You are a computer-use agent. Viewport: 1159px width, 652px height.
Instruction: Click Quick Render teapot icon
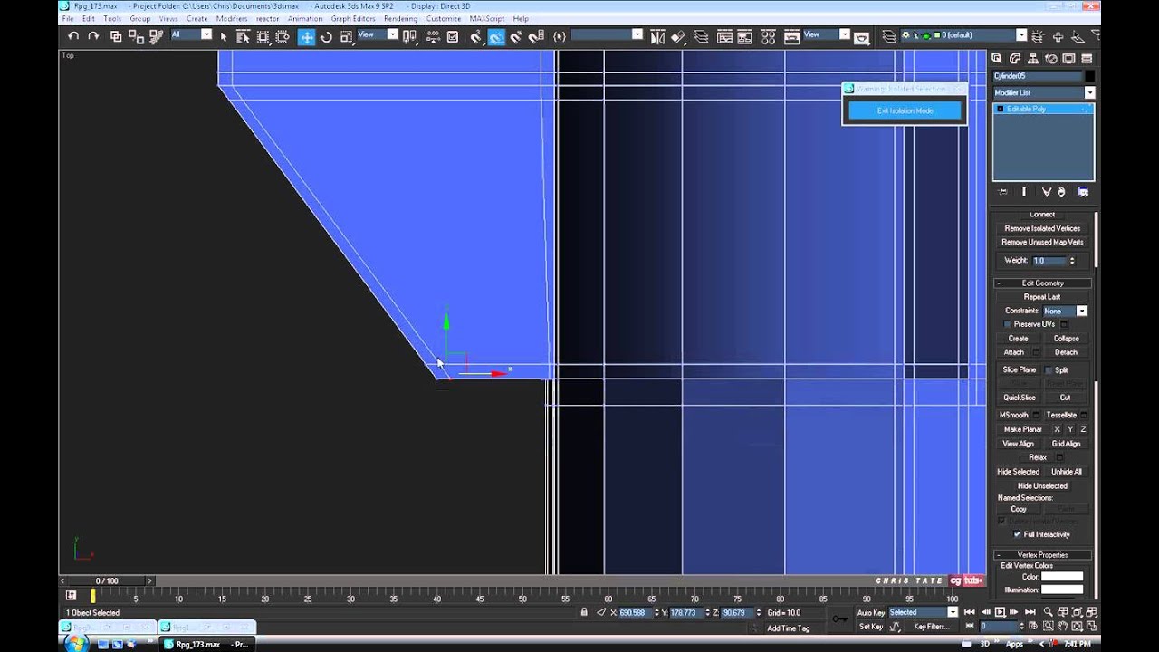[x=862, y=37]
